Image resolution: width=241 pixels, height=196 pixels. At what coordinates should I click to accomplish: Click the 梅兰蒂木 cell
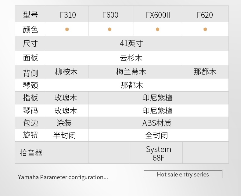point(131,72)
